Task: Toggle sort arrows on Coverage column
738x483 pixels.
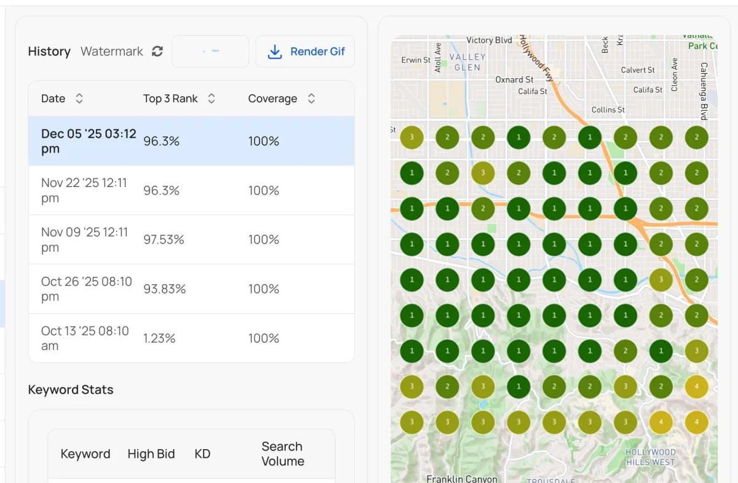Action: 311,98
